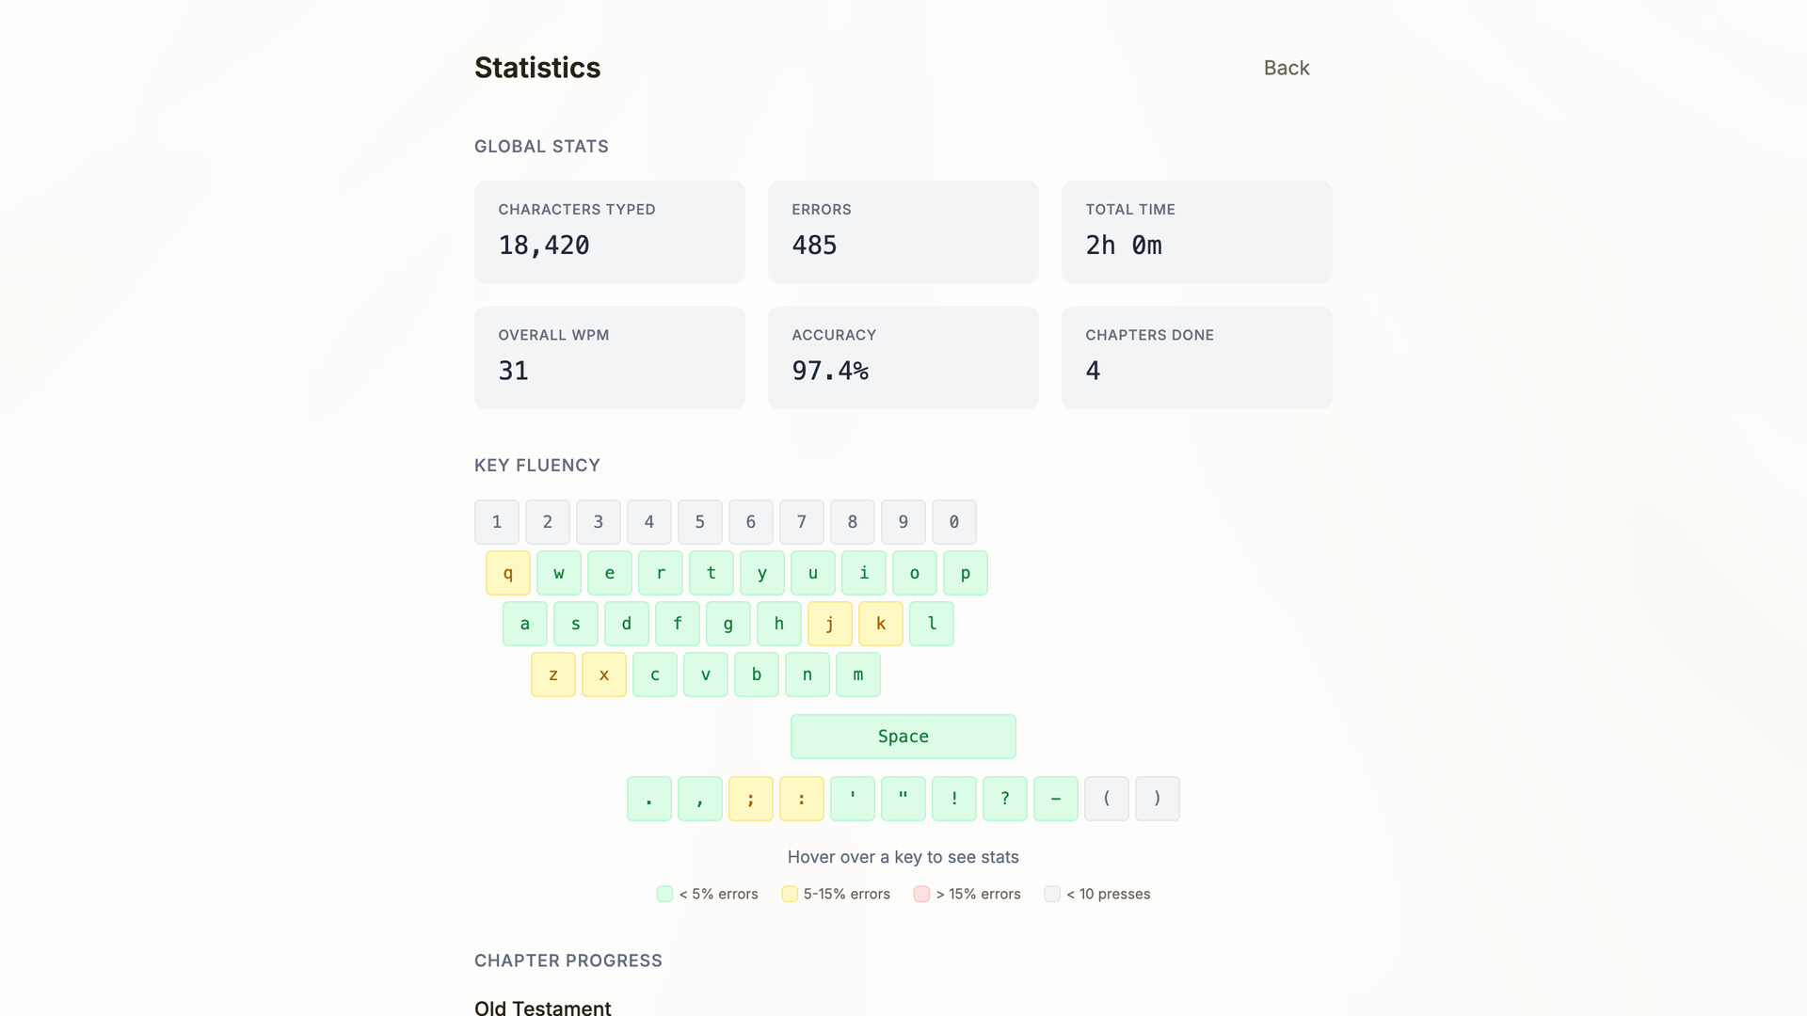Select the semicolon key tile

[751, 799]
